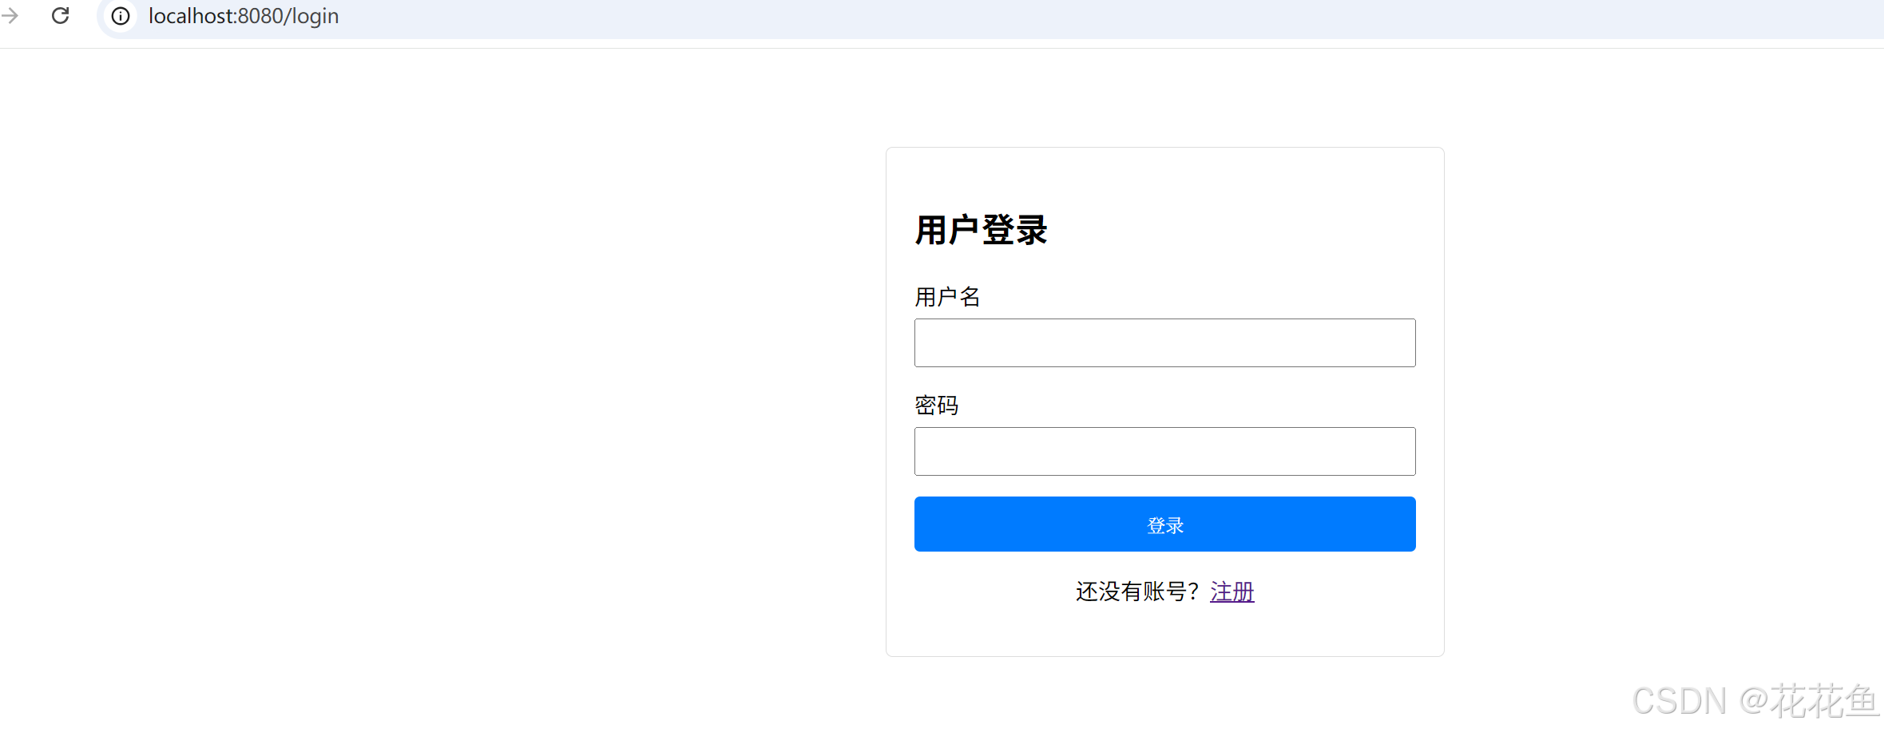This screenshot has height=732, width=1884.
Task: Focus the 密码 input field
Action: (x=1164, y=452)
